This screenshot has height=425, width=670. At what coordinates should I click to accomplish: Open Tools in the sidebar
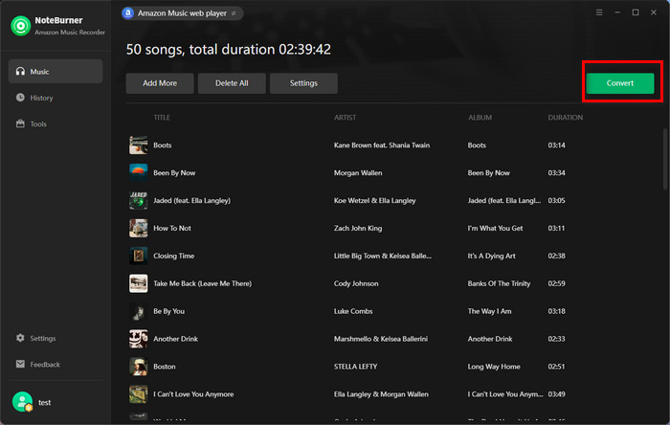point(56,123)
